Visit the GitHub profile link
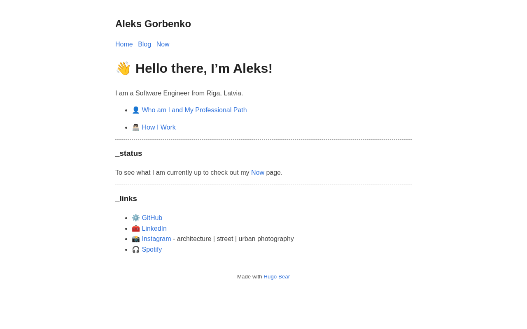 (x=152, y=218)
